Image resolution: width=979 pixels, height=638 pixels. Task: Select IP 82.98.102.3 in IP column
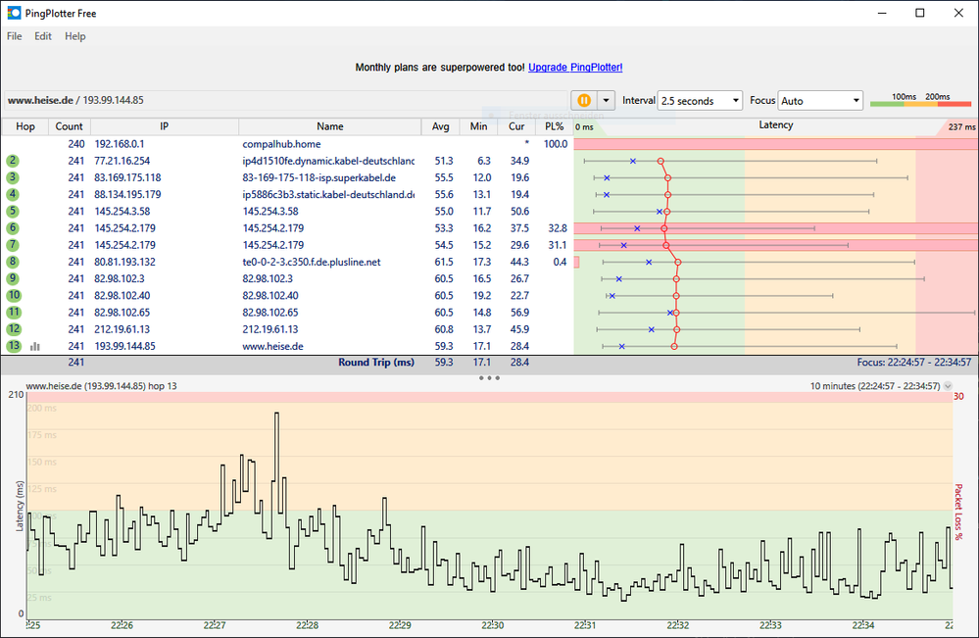point(120,279)
